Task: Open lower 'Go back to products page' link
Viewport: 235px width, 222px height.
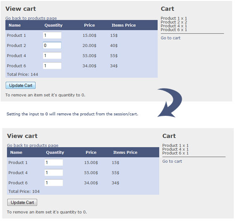Action: tap(33, 145)
